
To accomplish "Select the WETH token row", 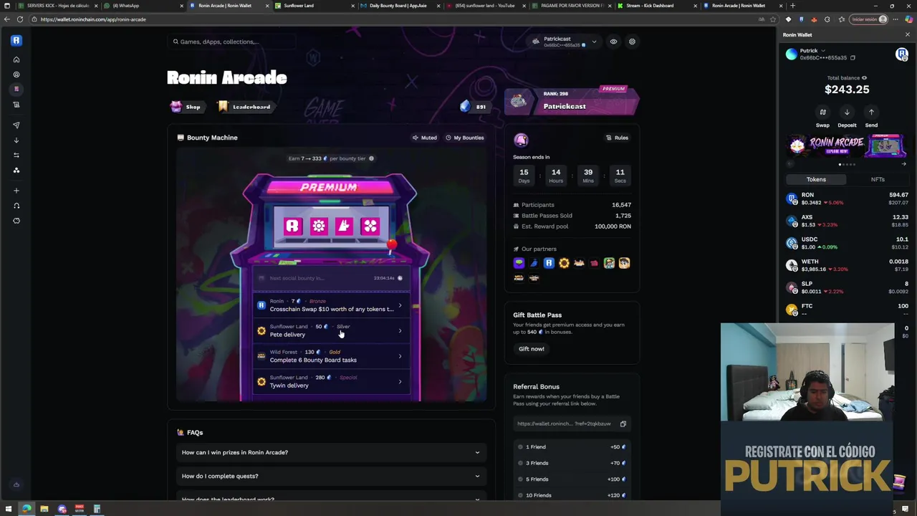I will tap(847, 265).
